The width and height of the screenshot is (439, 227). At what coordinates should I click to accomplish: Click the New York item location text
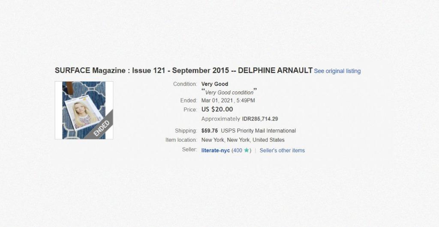tap(243, 140)
